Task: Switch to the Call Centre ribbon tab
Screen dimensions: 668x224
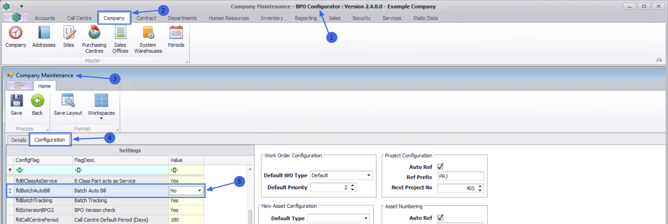Action: 79,18
